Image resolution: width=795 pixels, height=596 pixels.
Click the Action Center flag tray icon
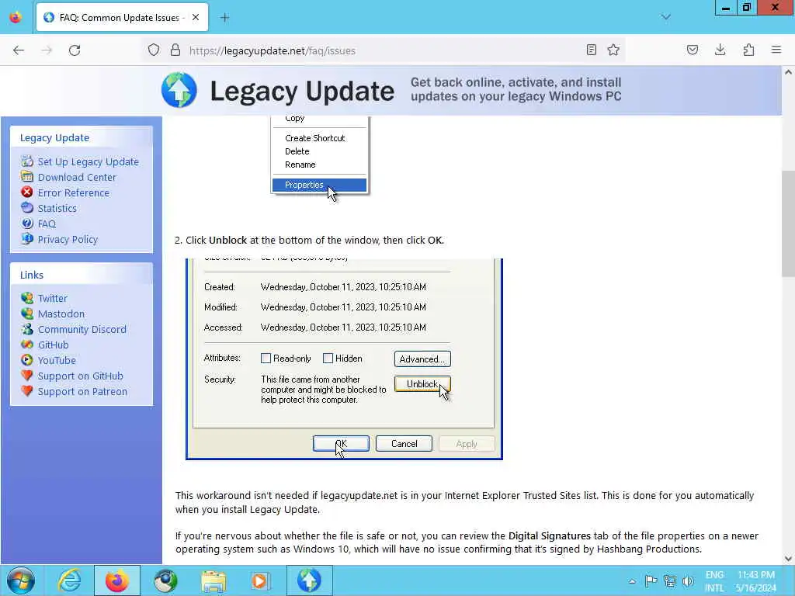point(651,581)
